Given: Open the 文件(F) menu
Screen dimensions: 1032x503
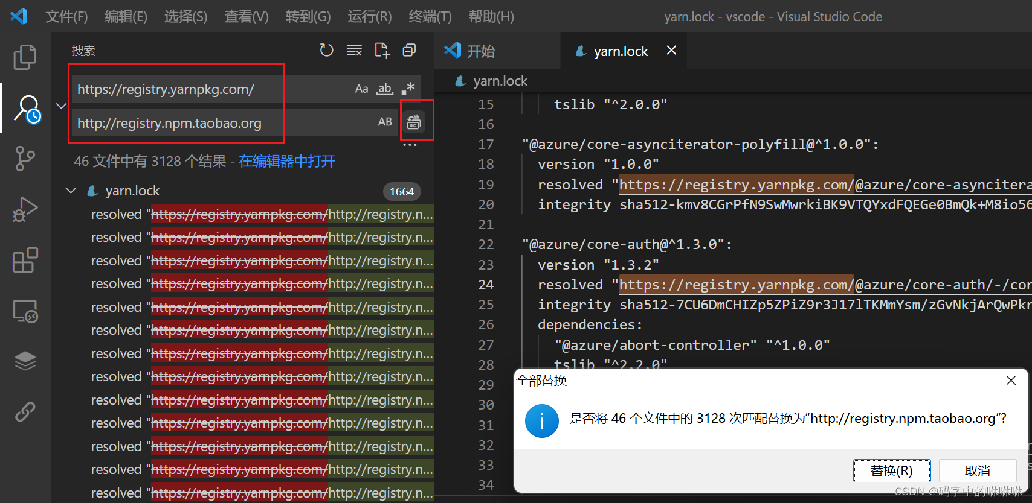Looking at the screenshot, I should [66, 16].
